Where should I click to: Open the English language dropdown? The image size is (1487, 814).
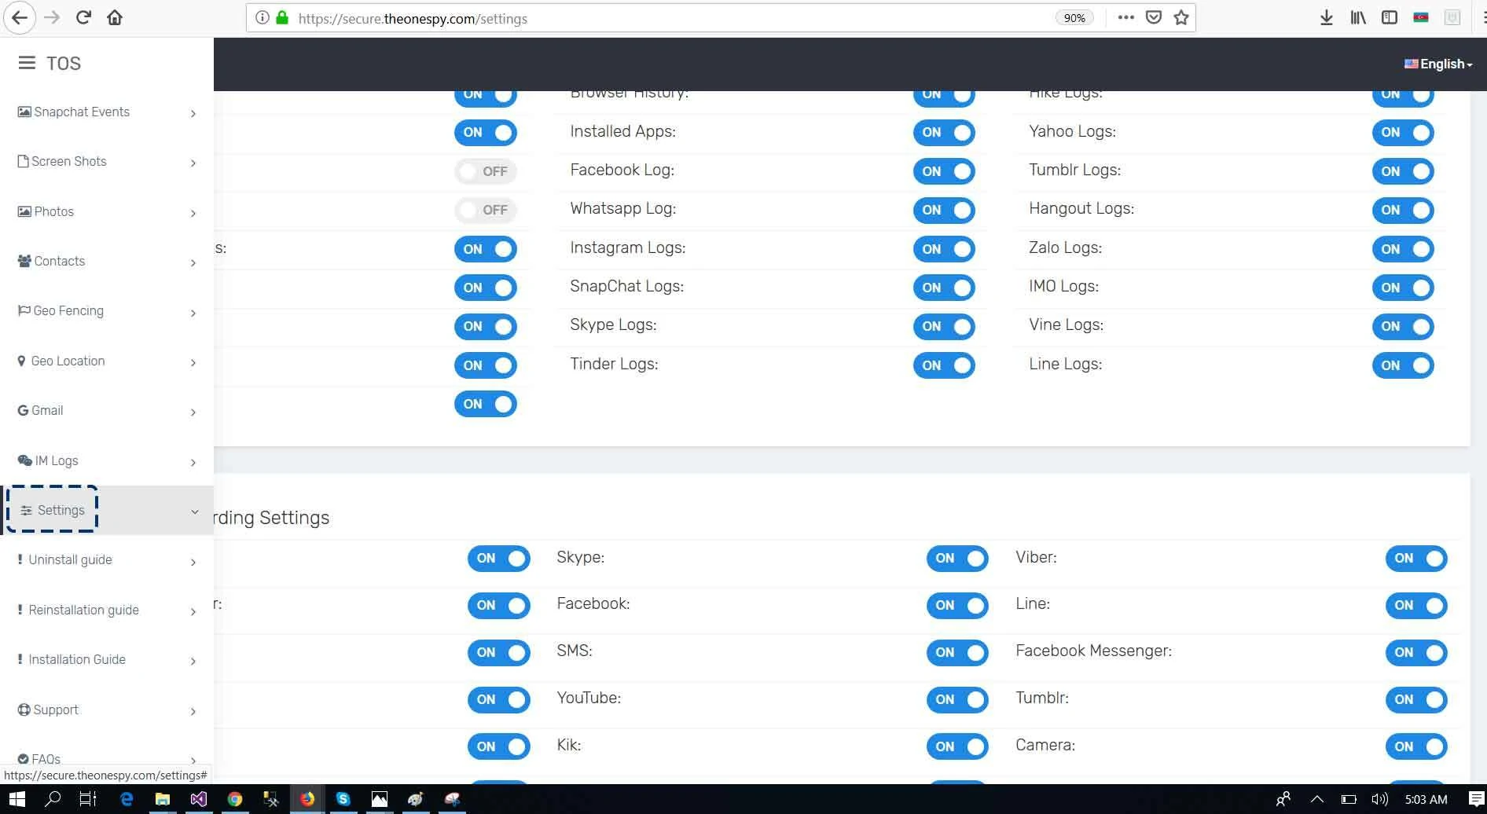tap(1437, 64)
